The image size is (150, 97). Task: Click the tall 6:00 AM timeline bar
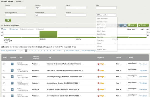48,35
